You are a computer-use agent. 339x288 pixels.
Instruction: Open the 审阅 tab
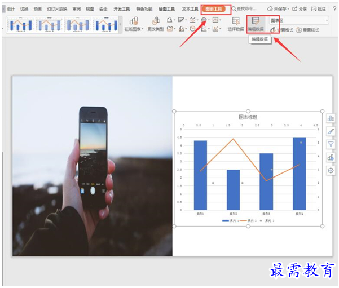pyautogui.click(x=77, y=9)
